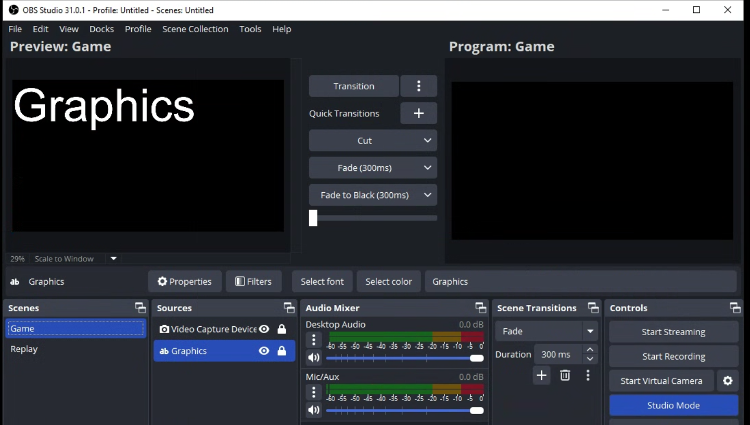Open the preview scaling dropdown arrow
This screenshot has width=750, height=425.
[x=113, y=259]
